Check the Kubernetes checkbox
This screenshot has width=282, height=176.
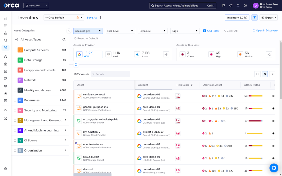click(15, 100)
